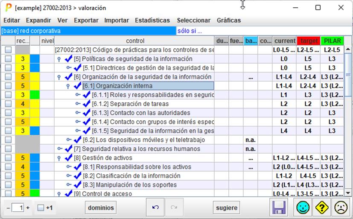Expand the [7] Seguridad recursos humanos node
This screenshot has width=353, height=219.
pos(60,149)
